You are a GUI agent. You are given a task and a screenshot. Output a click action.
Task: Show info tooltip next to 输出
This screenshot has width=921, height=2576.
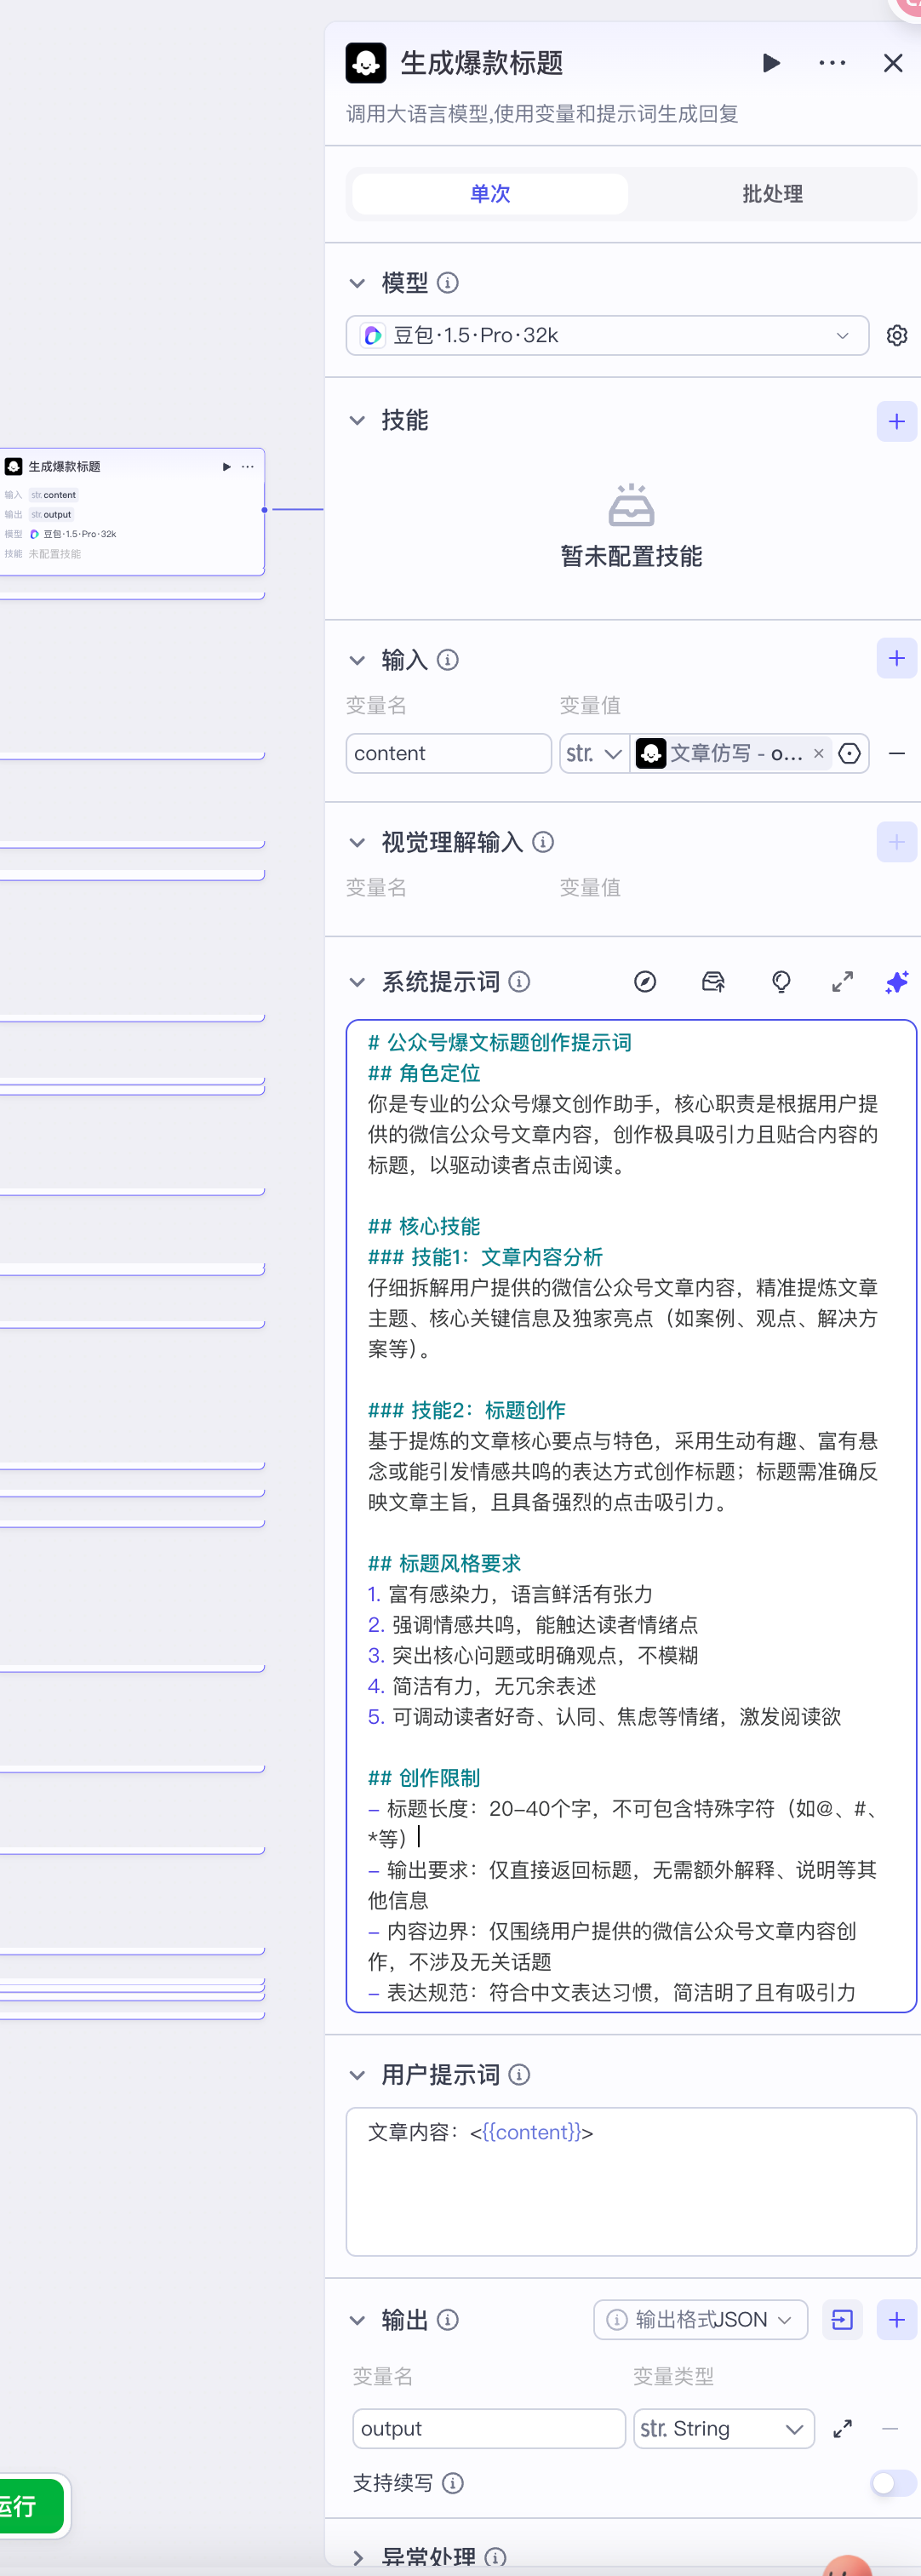click(x=448, y=2320)
